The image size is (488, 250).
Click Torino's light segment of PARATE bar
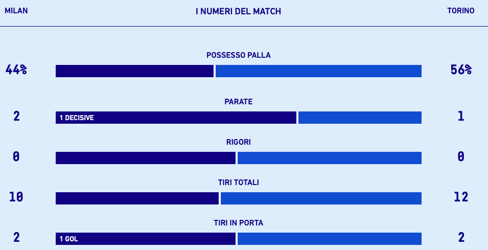pos(360,118)
